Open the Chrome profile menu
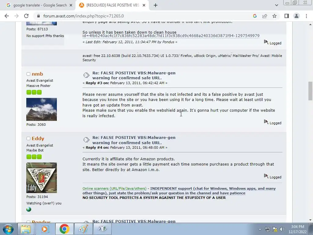The image size is (313, 235). coord(296,16)
